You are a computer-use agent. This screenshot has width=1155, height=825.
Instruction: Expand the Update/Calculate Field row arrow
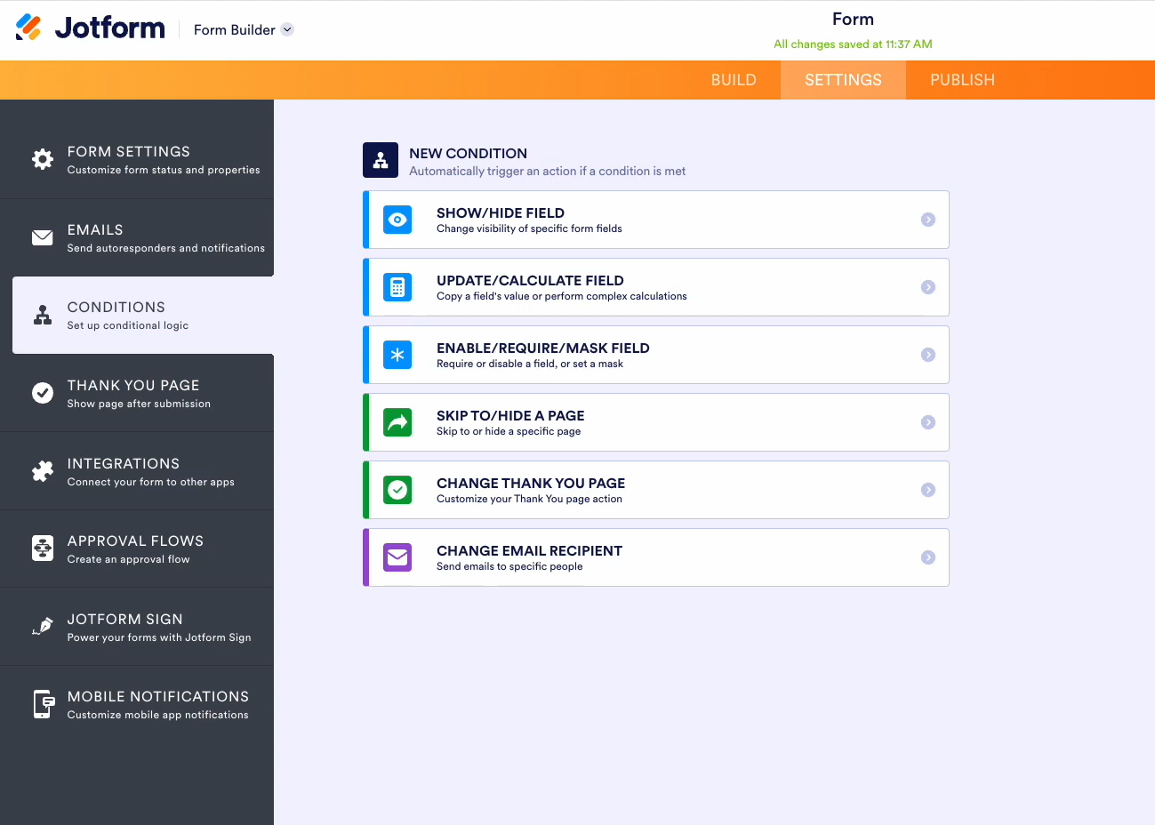click(x=928, y=287)
